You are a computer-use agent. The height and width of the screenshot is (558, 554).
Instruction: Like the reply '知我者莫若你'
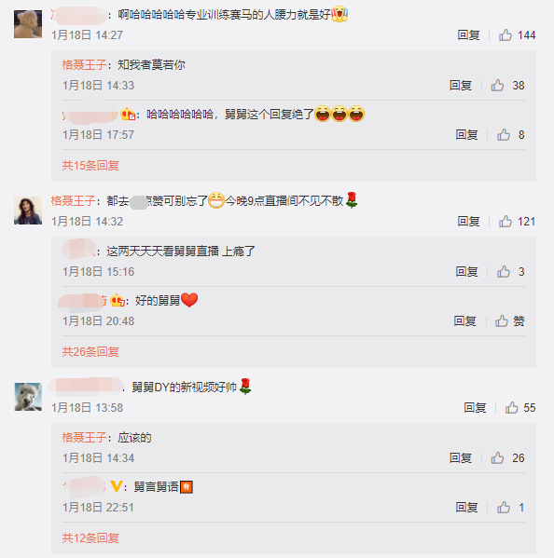point(507,86)
